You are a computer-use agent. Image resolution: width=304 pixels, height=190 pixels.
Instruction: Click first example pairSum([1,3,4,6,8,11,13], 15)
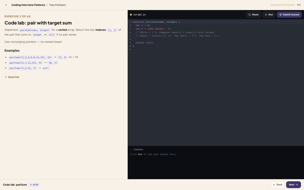tap(31, 57)
